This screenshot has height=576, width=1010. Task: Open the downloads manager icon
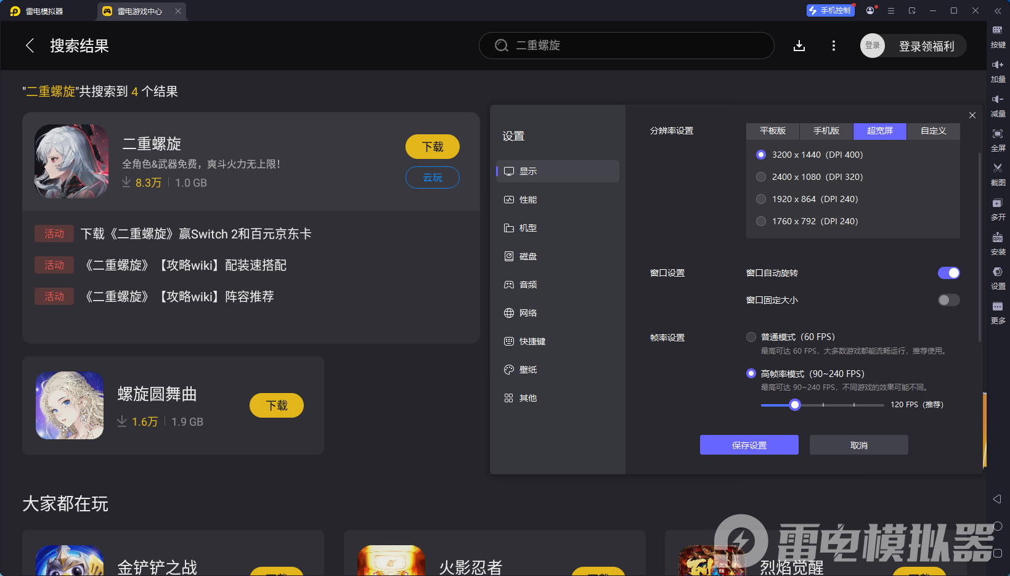[x=799, y=46]
